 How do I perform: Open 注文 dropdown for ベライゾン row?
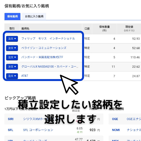point(12,48)
